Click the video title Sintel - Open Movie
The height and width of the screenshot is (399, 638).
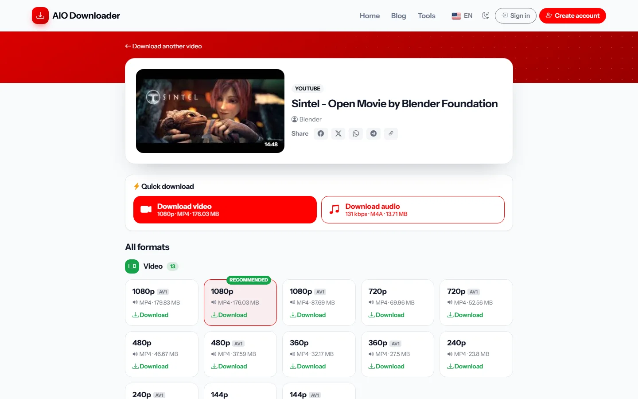pyautogui.click(x=394, y=104)
